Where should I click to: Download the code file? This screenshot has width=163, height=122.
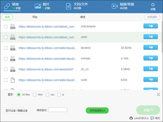click(x=151, y=79)
